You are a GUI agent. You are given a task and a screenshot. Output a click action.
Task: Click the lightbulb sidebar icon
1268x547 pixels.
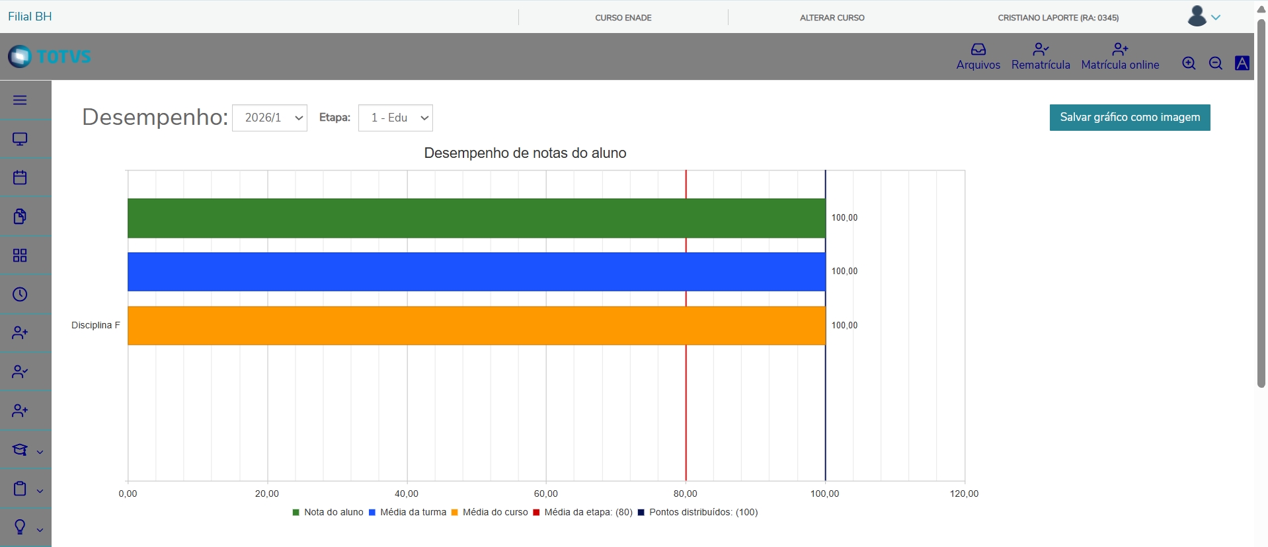[x=20, y=527]
